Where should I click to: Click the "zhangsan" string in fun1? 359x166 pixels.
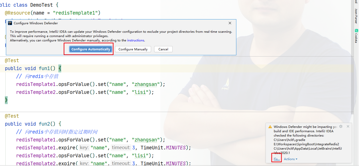click(x=146, y=84)
